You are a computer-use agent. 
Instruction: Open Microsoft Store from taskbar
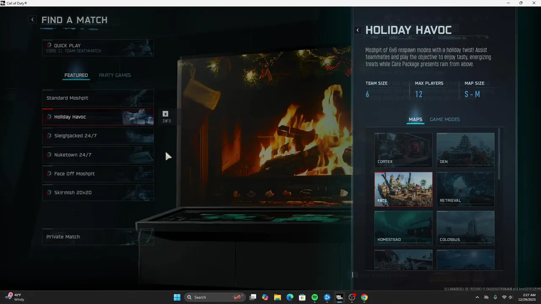click(302, 297)
